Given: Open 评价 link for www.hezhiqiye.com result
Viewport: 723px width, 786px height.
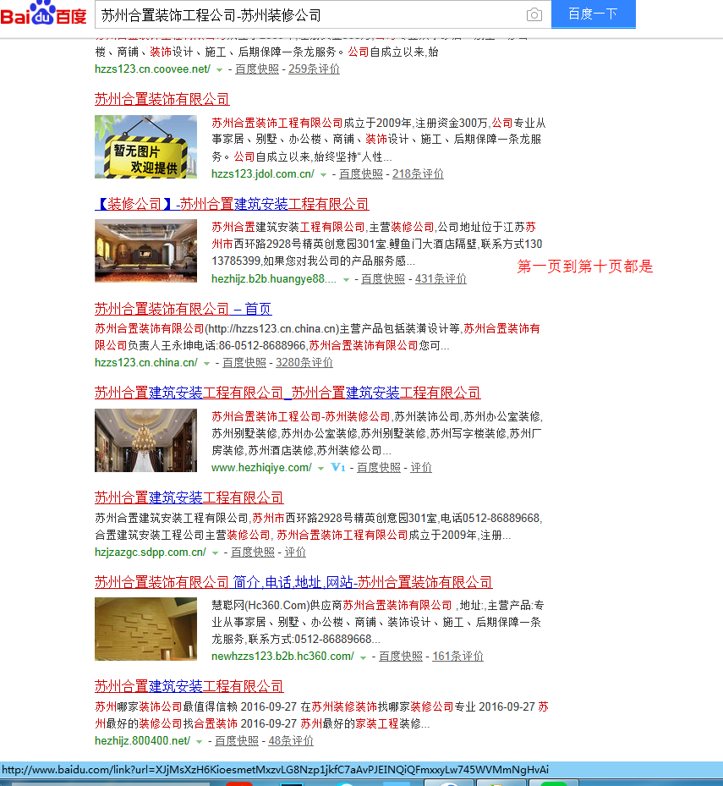Looking at the screenshot, I should [421, 468].
